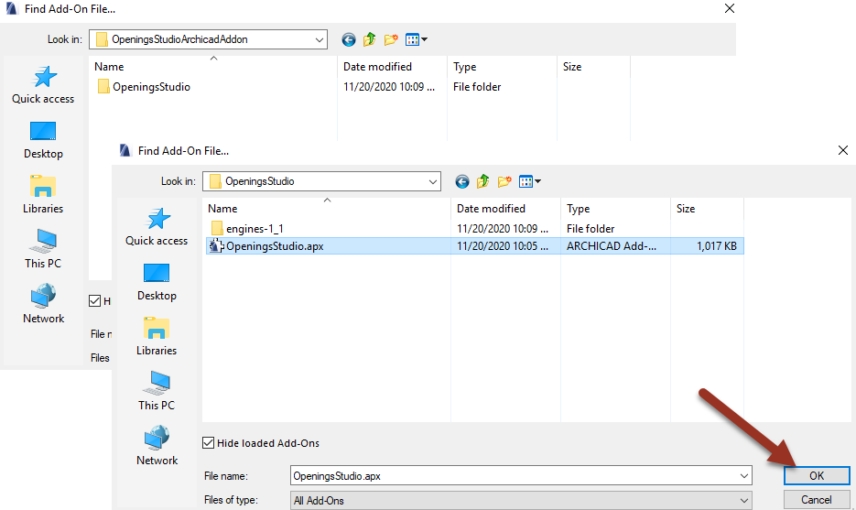Open Quick access in the back dialog sidebar
The width and height of the screenshot is (856, 510).
[x=43, y=85]
